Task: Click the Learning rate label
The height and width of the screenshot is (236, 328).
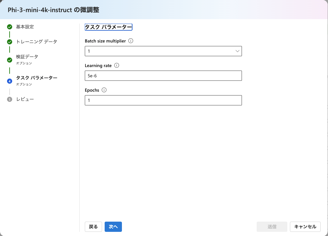Action: pyautogui.click(x=98, y=65)
